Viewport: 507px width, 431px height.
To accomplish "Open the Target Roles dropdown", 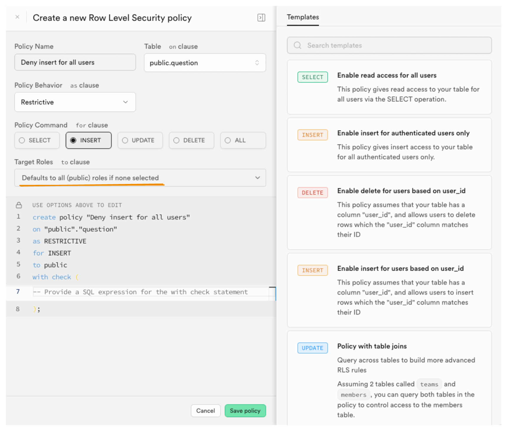I will point(140,178).
